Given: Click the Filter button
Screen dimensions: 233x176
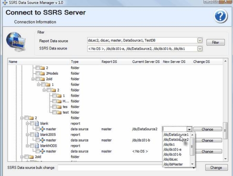Looking at the screenshot, I should [x=215, y=42].
